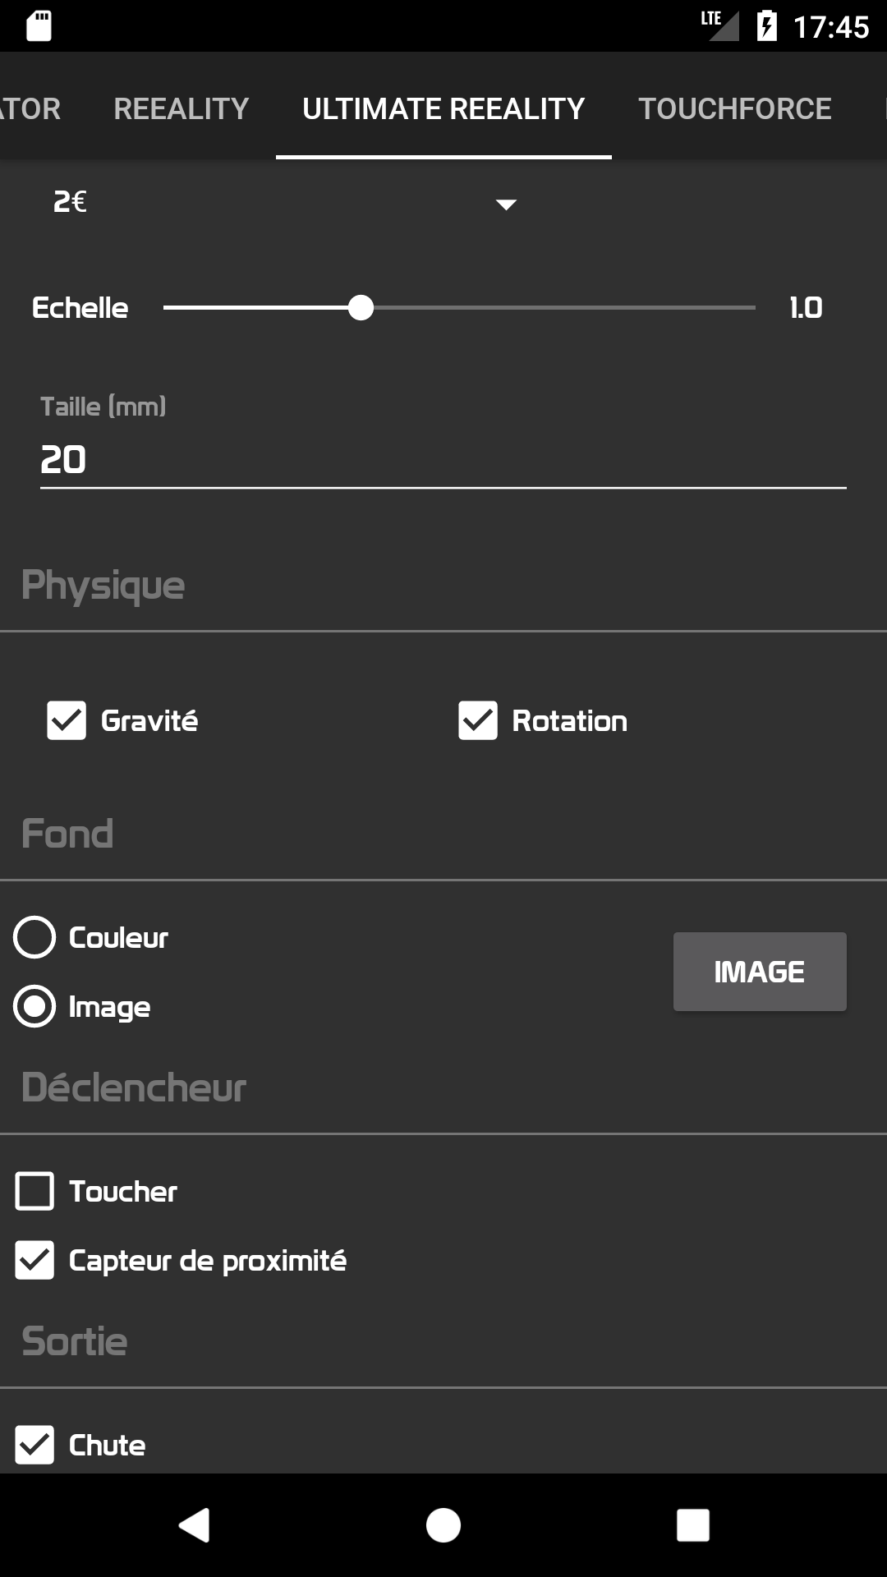The width and height of the screenshot is (887, 1577).
Task: Tap the Taille (mm) input field
Action: coord(443,459)
